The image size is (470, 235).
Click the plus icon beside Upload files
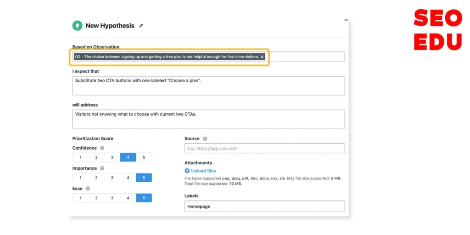point(187,171)
